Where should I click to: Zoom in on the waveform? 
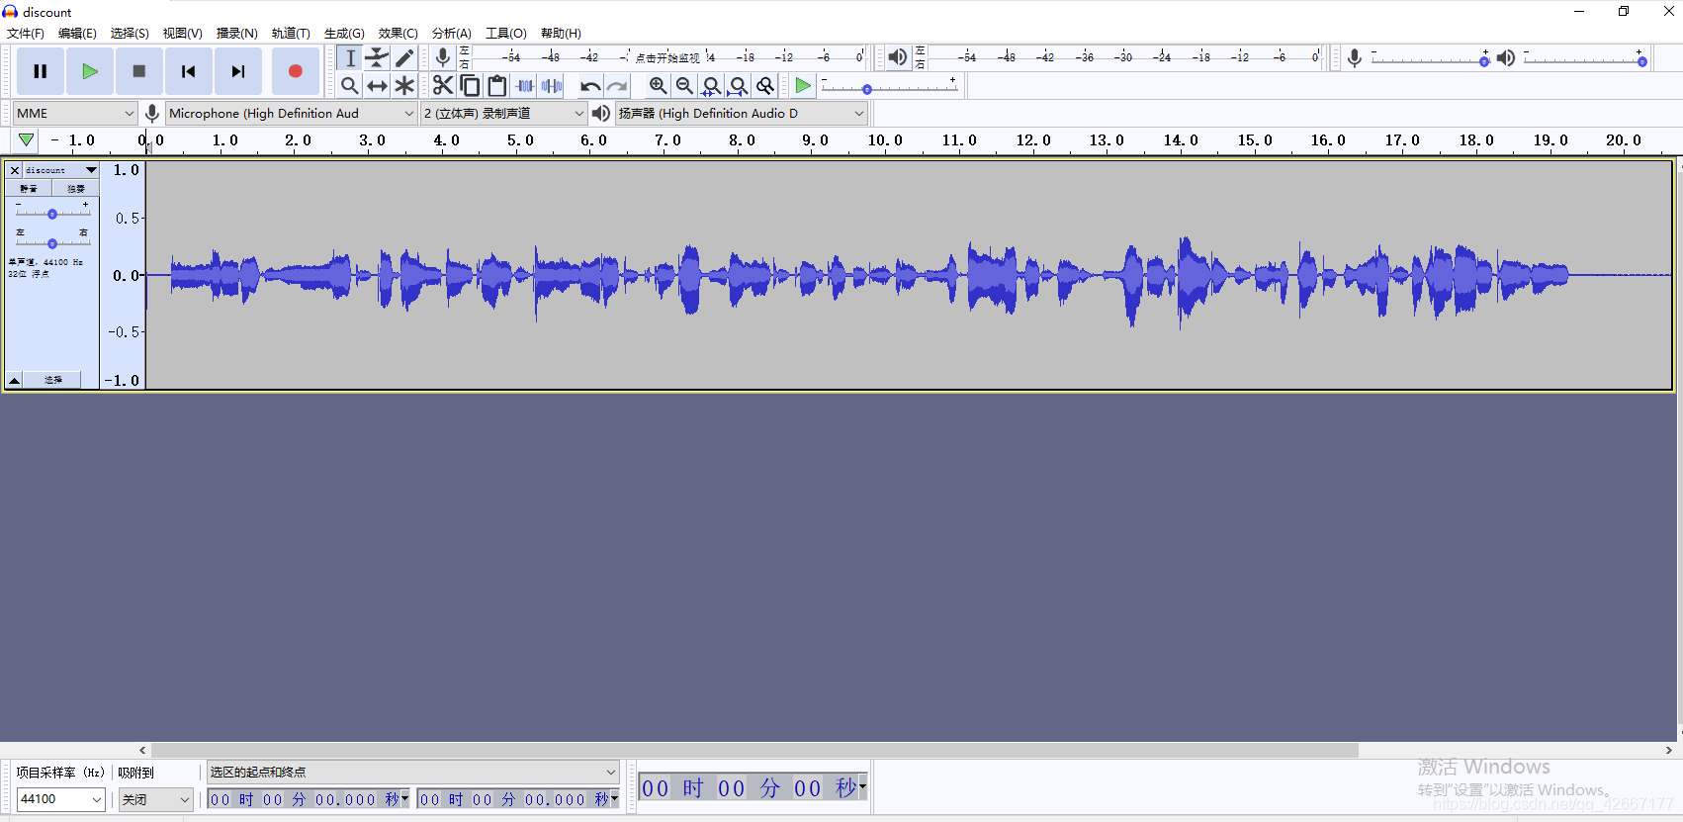point(658,86)
